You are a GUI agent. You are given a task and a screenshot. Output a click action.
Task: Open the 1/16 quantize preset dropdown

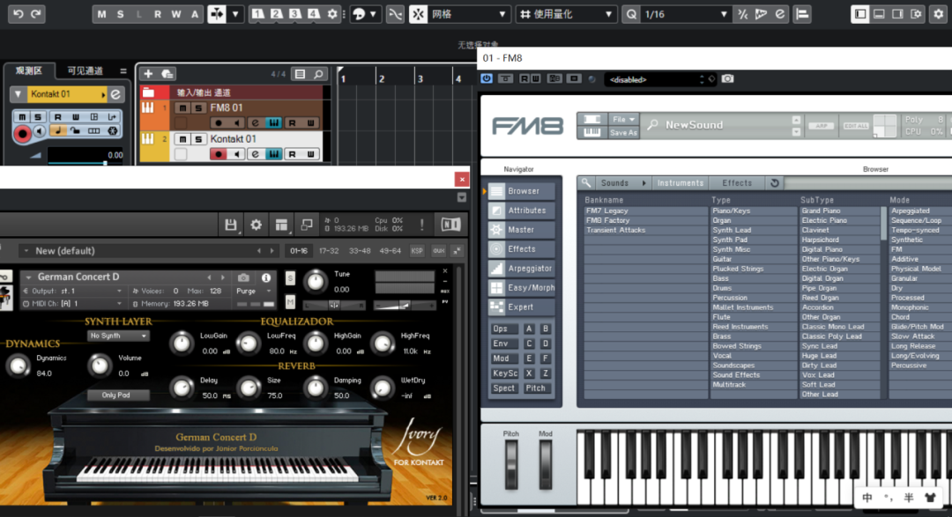click(x=685, y=14)
